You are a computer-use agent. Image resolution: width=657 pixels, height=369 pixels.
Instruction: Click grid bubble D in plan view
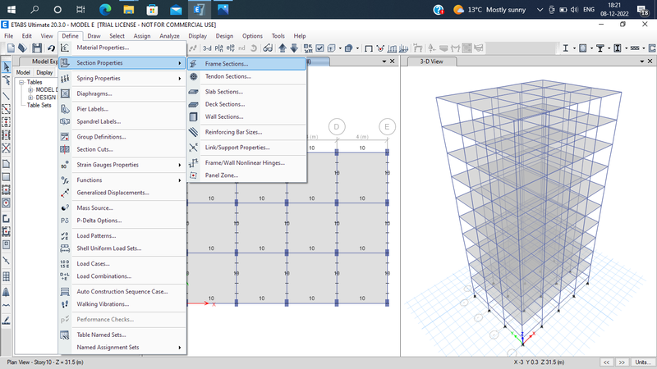(337, 127)
